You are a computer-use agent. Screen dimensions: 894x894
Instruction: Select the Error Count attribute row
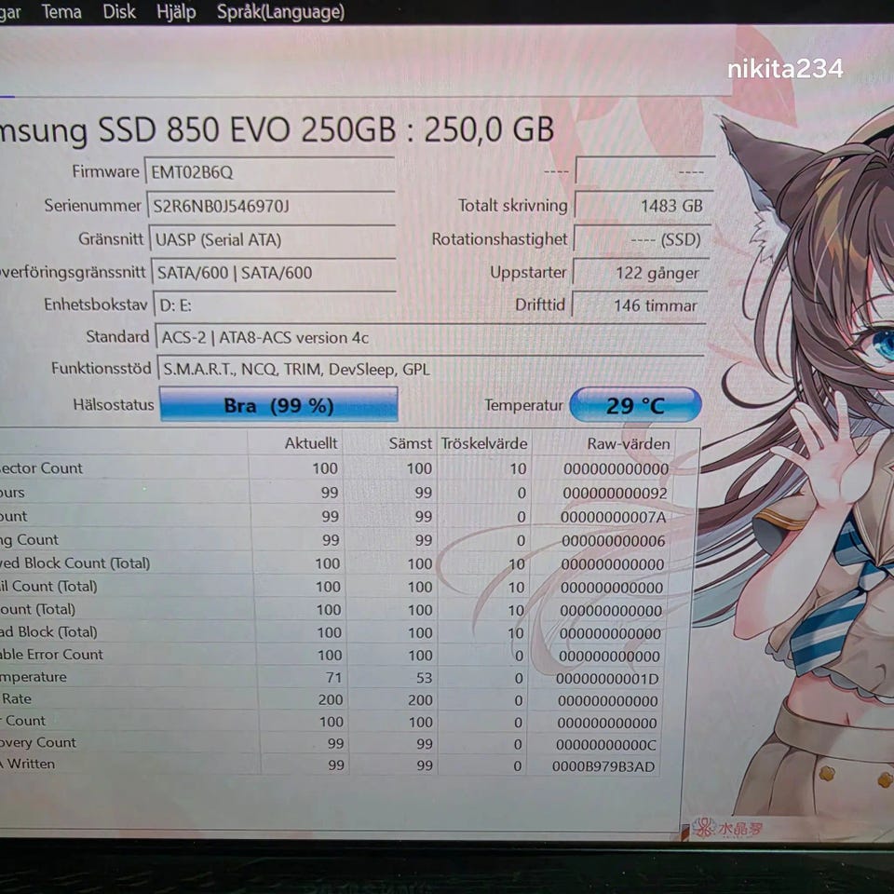coord(332,655)
